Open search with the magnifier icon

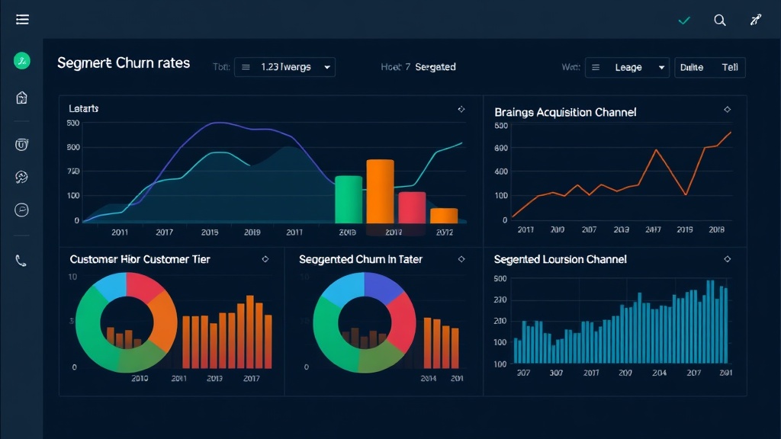720,21
